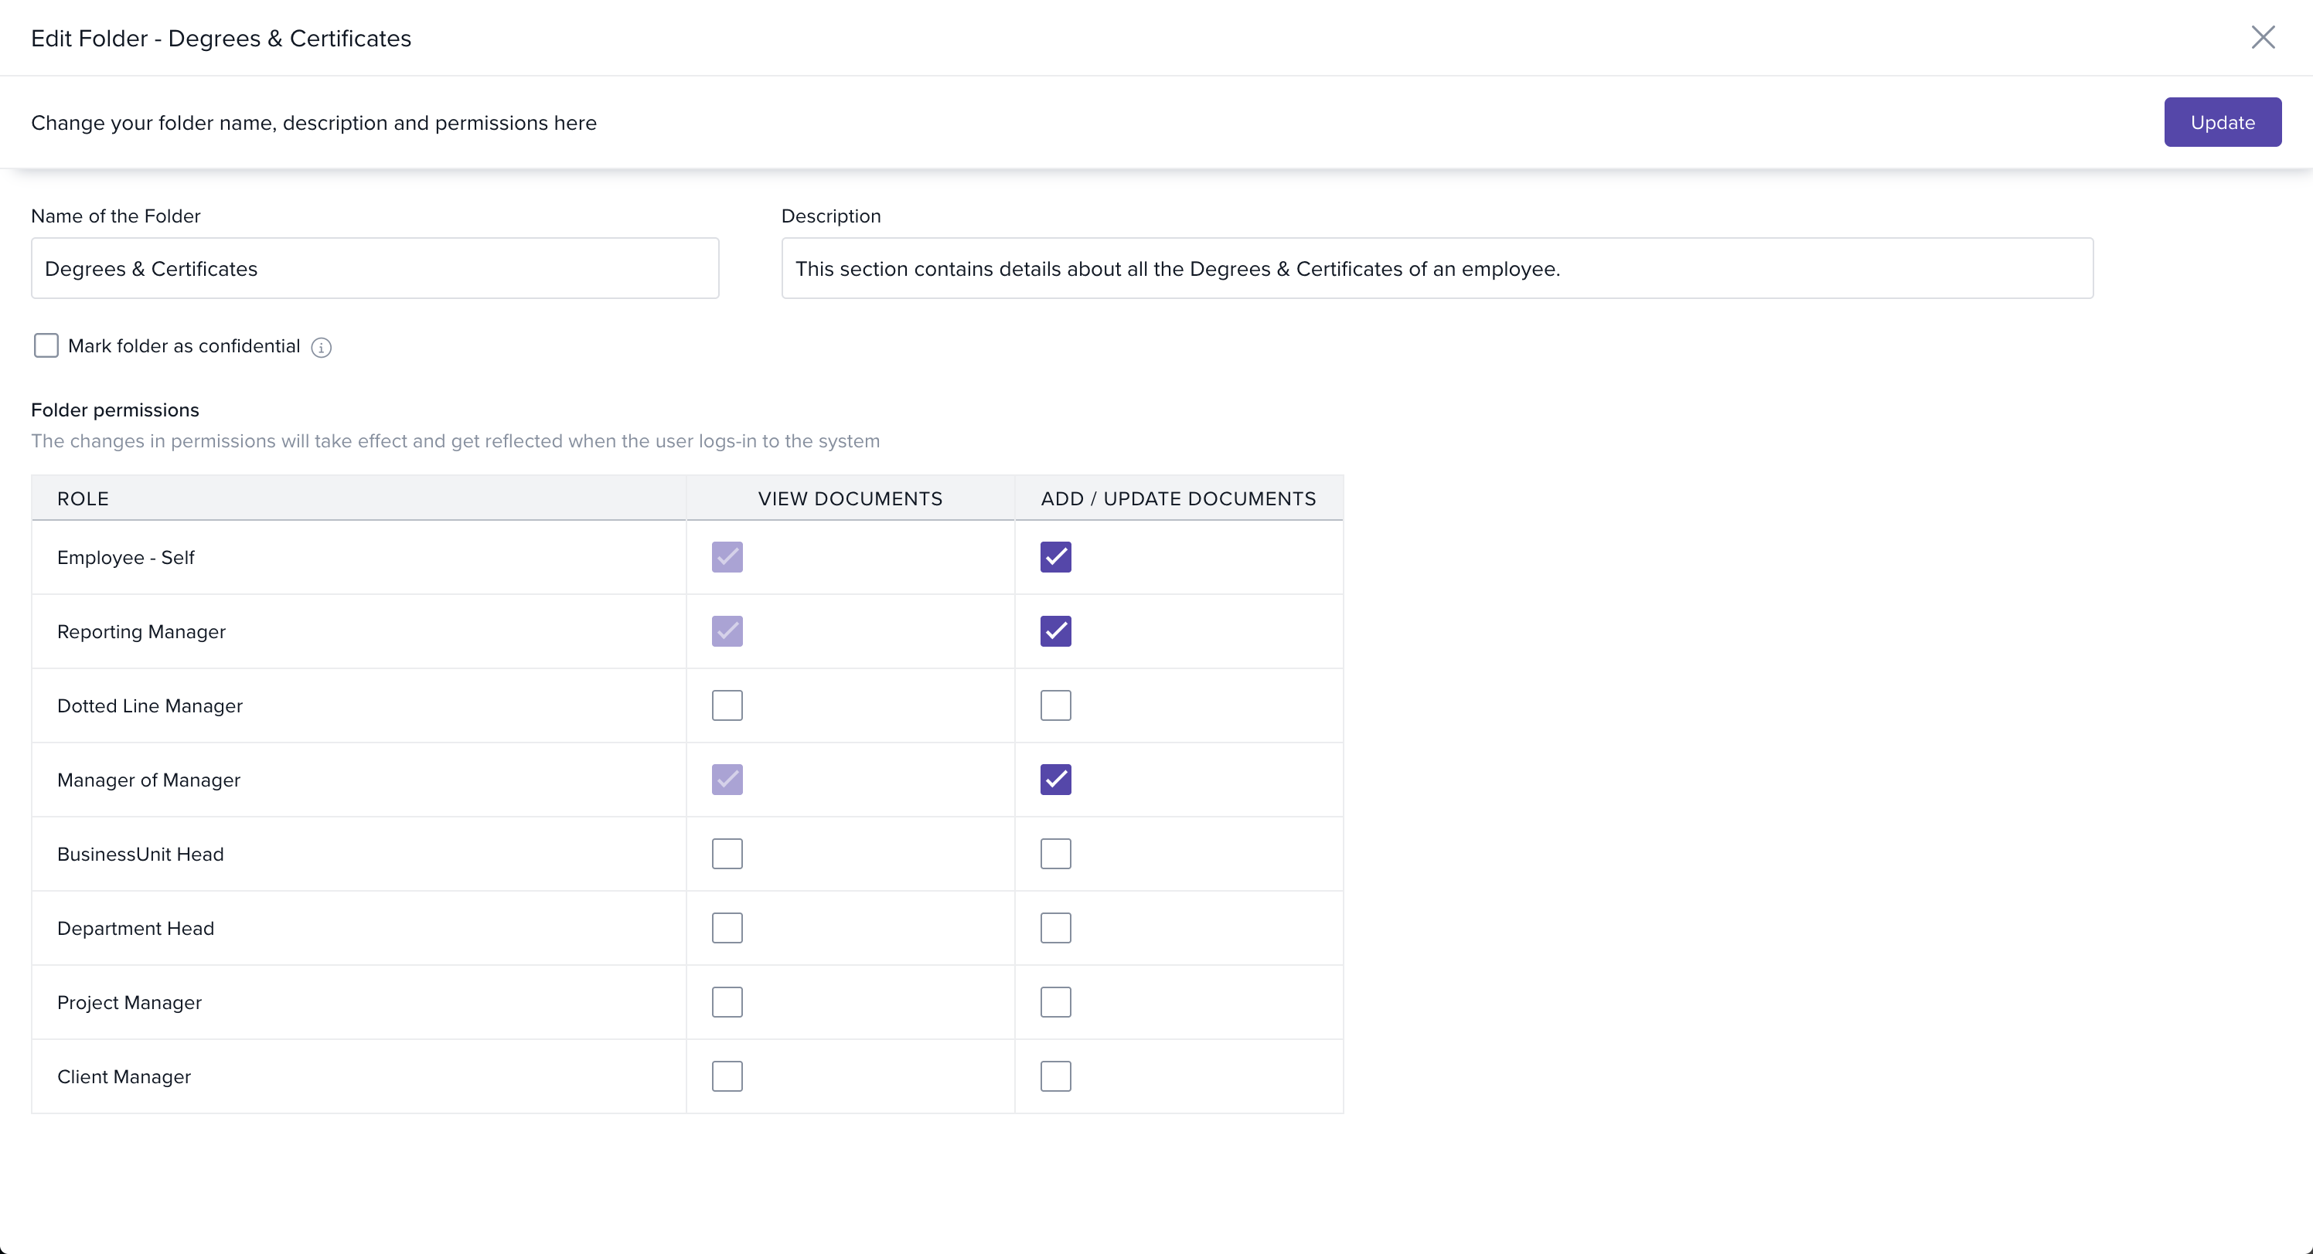Click the Name of the Folder field
The width and height of the screenshot is (2313, 1254).
point(374,268)
